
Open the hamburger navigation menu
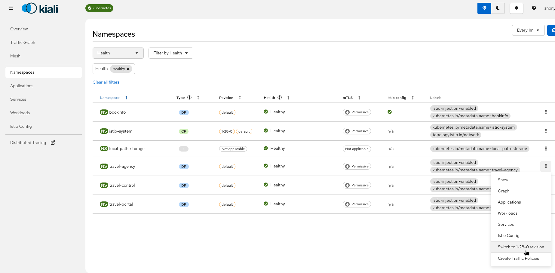tap(11, 8)
